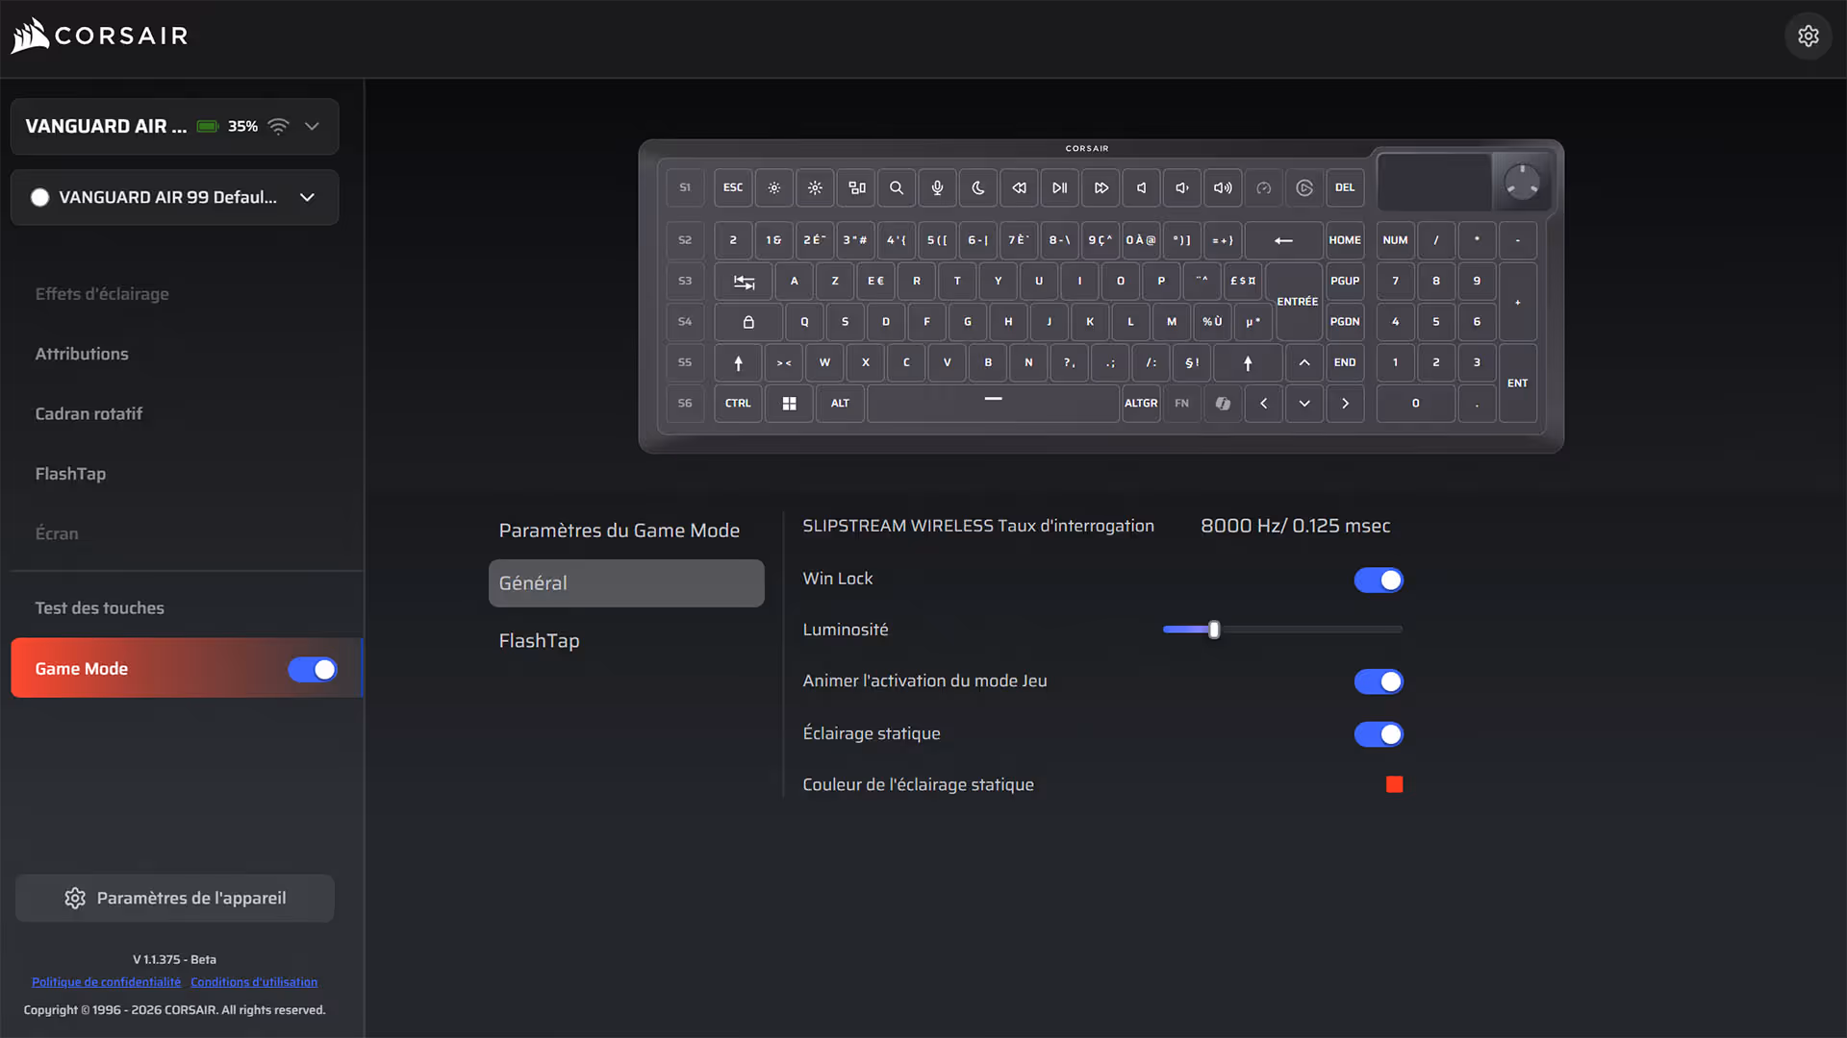Viewport: 1847px width, 1038px height.
Task: Click the right arrow key
Action: [1345, 404]
